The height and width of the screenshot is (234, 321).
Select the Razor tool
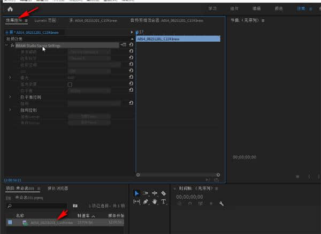coord(163,193)
